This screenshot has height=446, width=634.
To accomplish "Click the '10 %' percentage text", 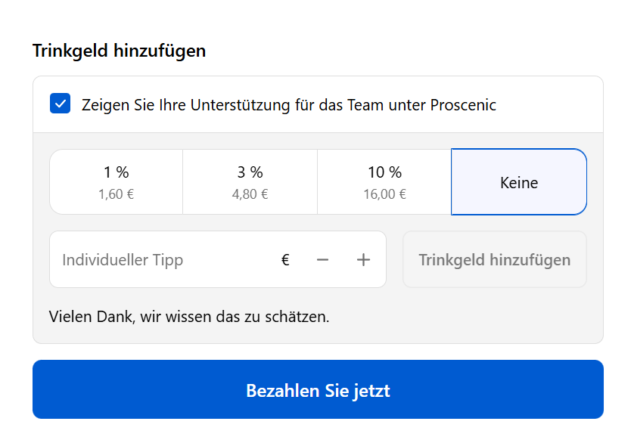I will (x=384, y=172).
